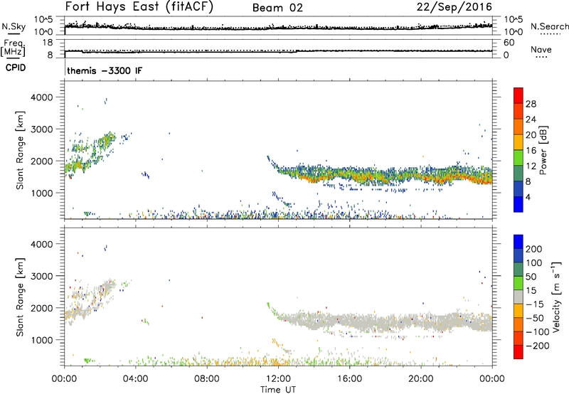
Task: Click the '4' power scale value
Action: click(528, 197)
